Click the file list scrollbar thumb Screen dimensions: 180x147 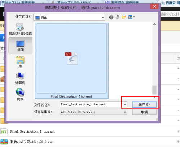click(154, 90)
